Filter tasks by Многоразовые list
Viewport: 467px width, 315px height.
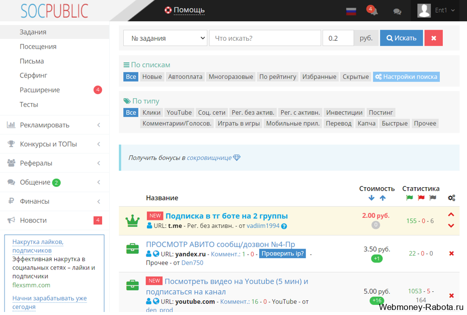(x=231, y=77)
